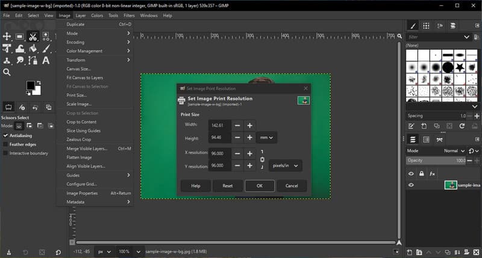Open the pixels/in resolution unit dropdown
This screenshot has width=482, height=258.
point(284,165)
